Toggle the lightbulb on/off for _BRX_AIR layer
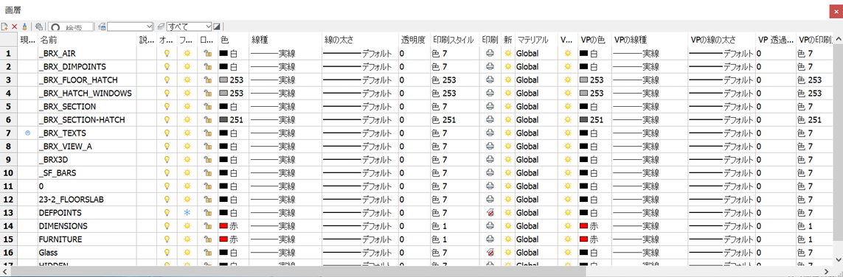Screen dimensions: 843x277 pos(167,53)
